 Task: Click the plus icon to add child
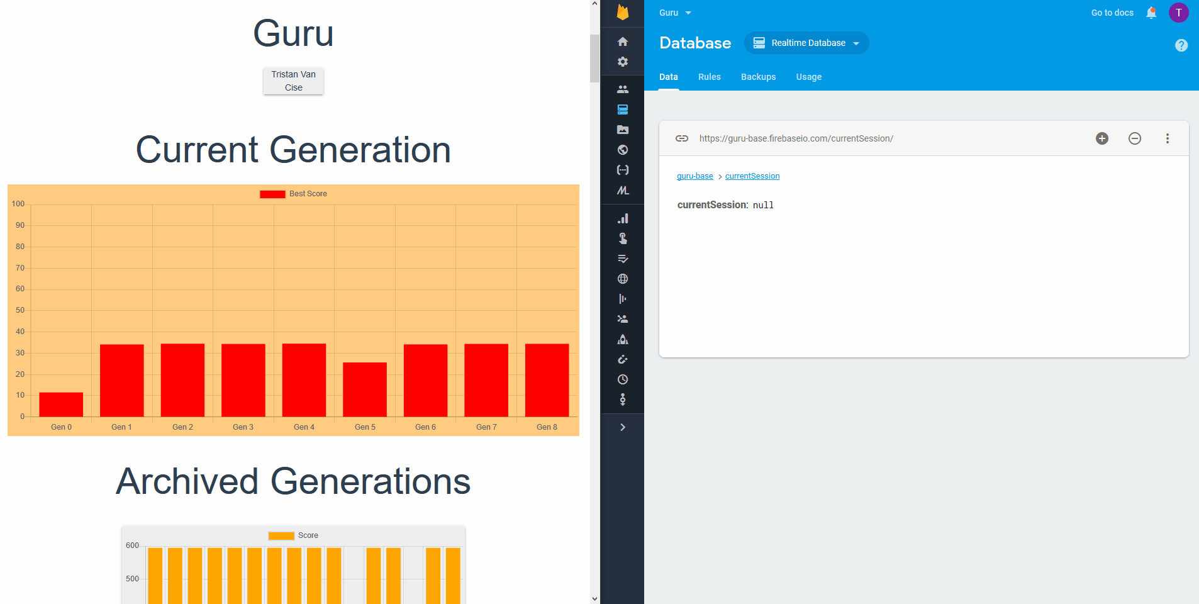[x=1102, y=138]
